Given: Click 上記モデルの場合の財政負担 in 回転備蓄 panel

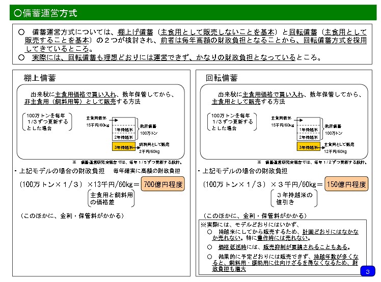Looking at the screenshot, I should click(244, 171).
